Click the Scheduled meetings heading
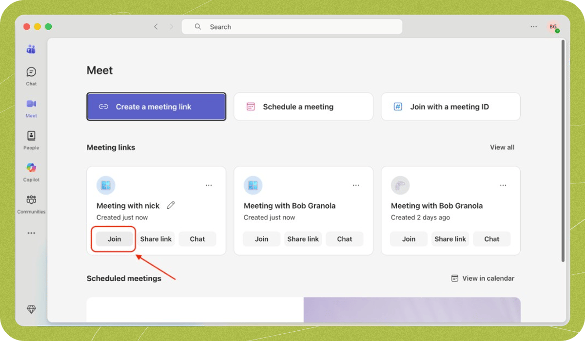 pos(124,279)
